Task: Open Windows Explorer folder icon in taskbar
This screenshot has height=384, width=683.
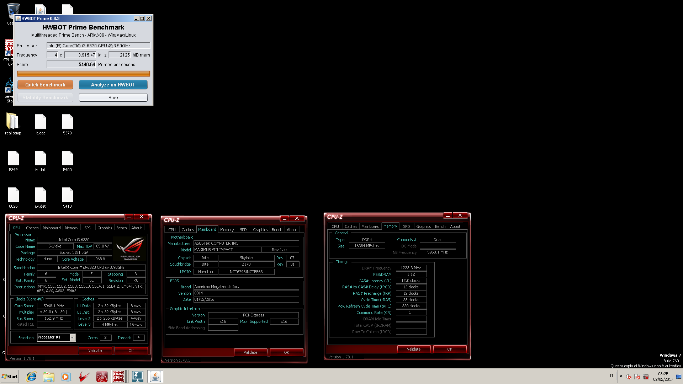Action: [x=49, y=377]
